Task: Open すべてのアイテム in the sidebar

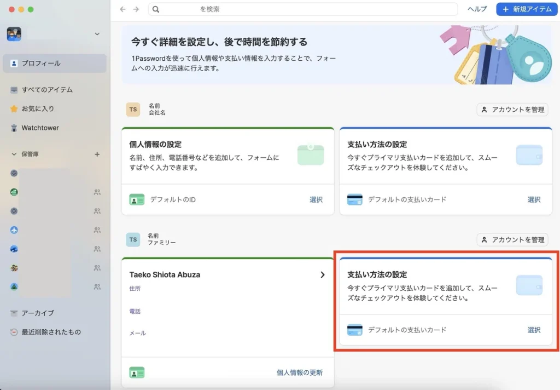Action: [47, 89]
